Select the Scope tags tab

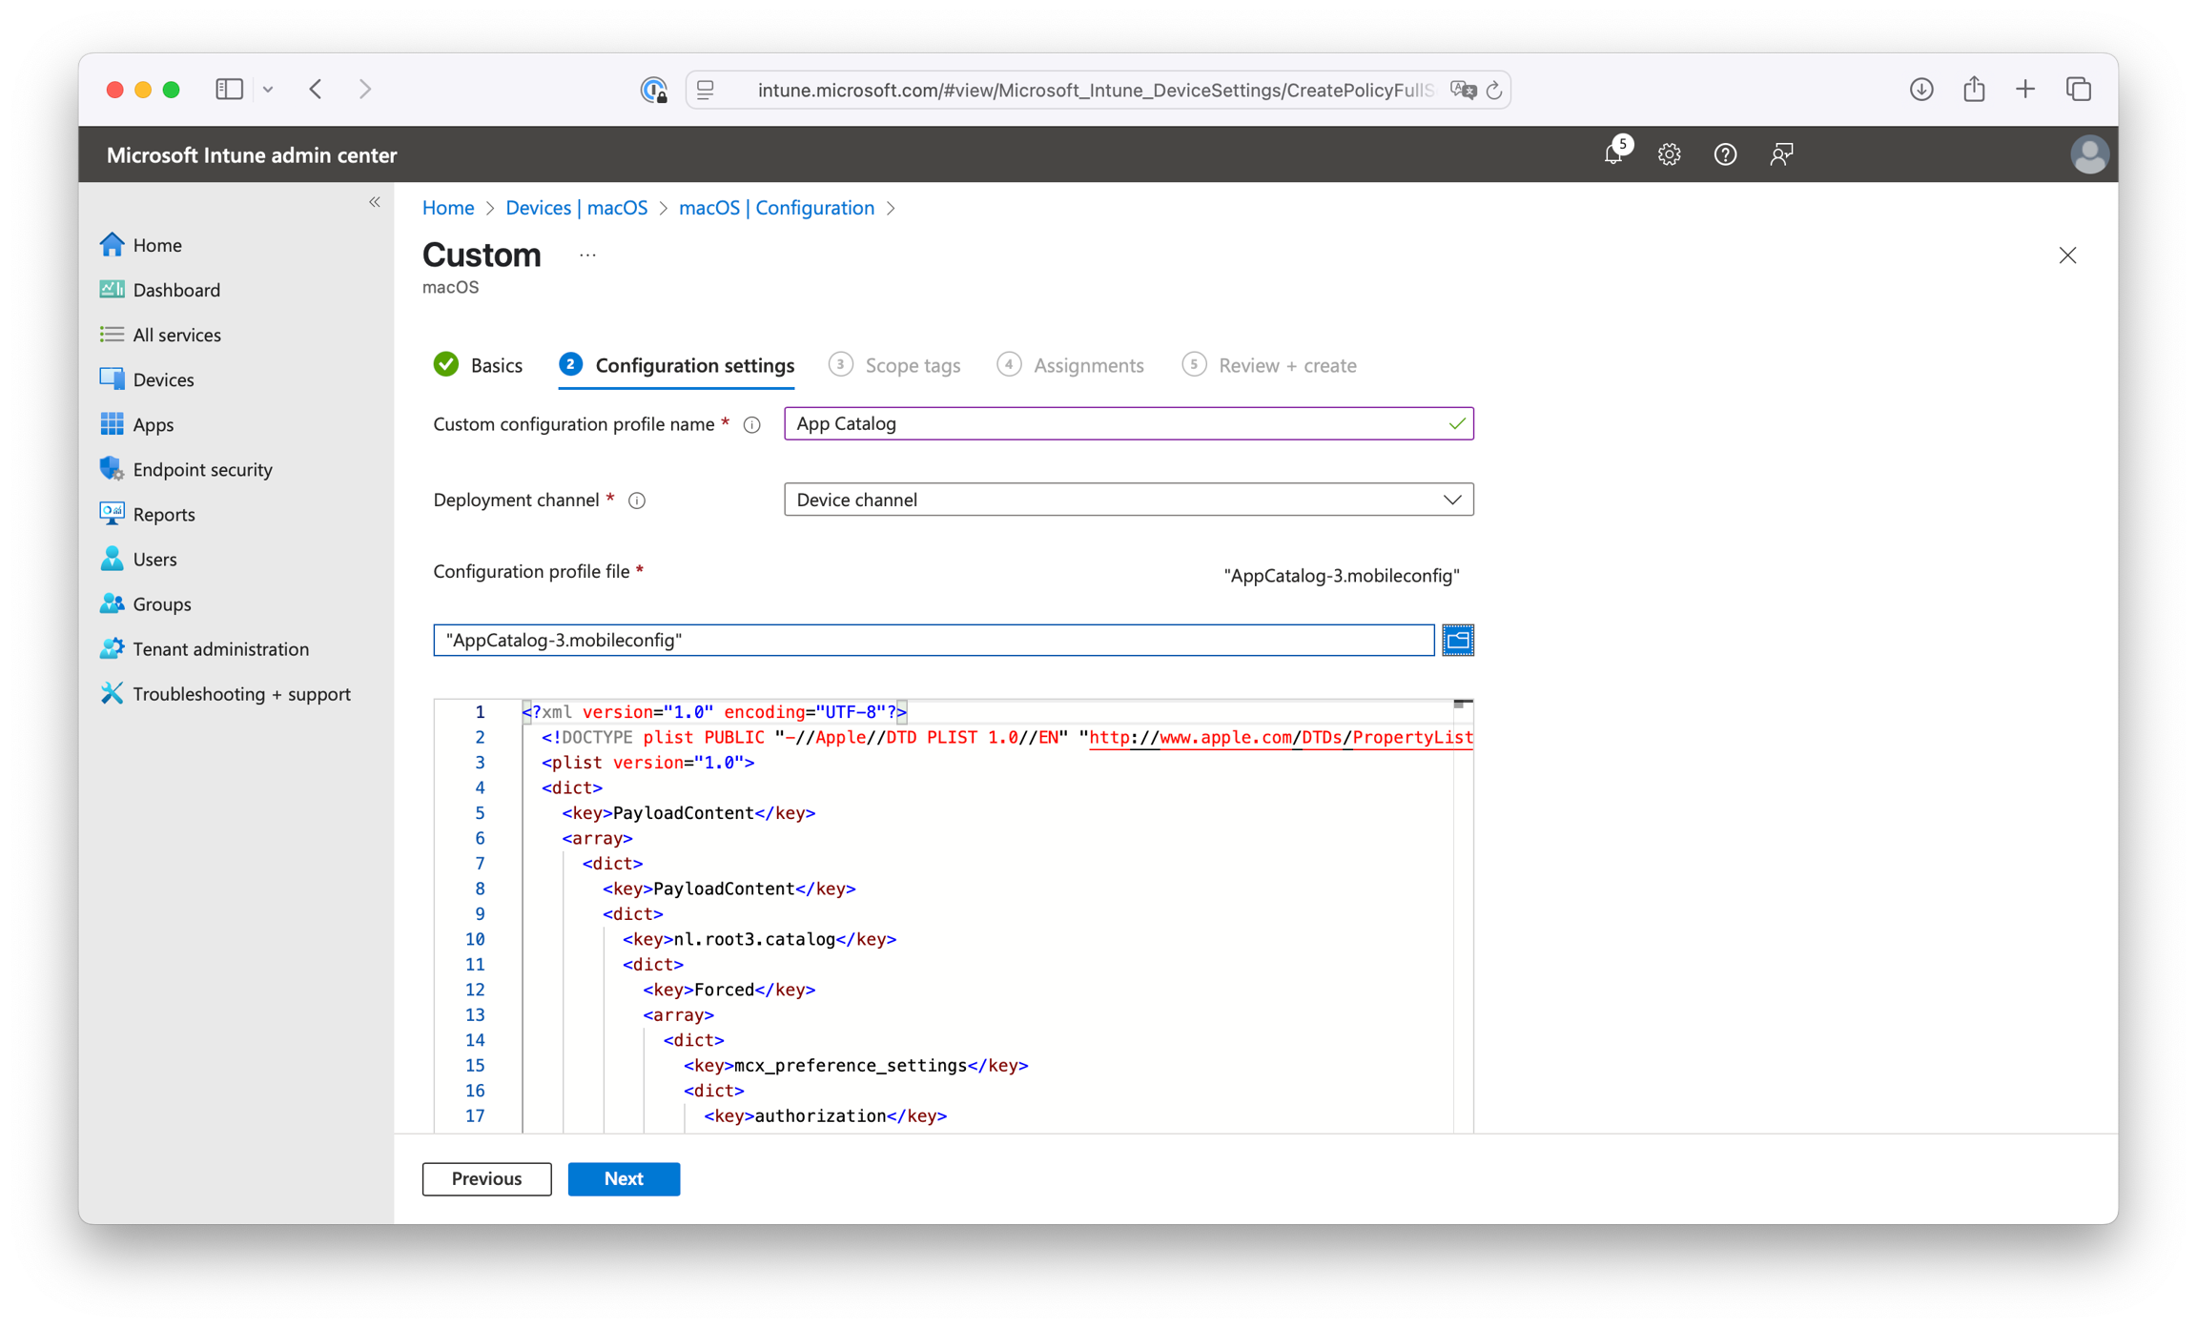click(894, 365)
